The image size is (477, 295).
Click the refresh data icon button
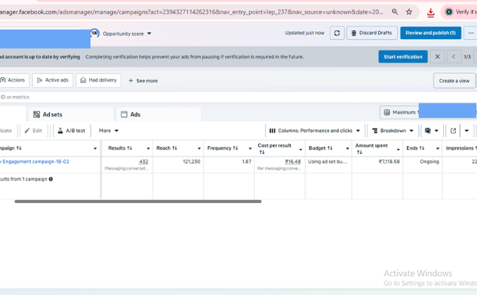(337, 33)
